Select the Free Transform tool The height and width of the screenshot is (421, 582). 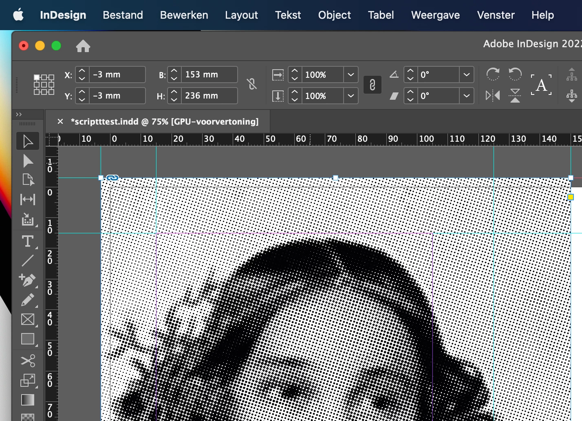tap(28, 380)
